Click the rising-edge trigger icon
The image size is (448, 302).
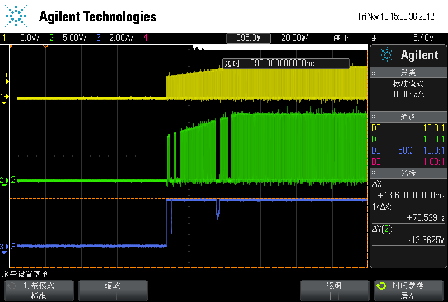click(x=374, y=38)
